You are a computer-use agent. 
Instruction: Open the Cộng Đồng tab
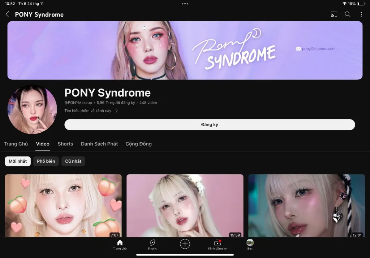click(x=138, y=144)
